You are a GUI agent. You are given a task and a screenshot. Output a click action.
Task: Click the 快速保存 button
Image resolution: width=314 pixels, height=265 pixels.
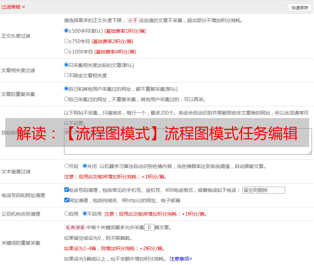300,8
